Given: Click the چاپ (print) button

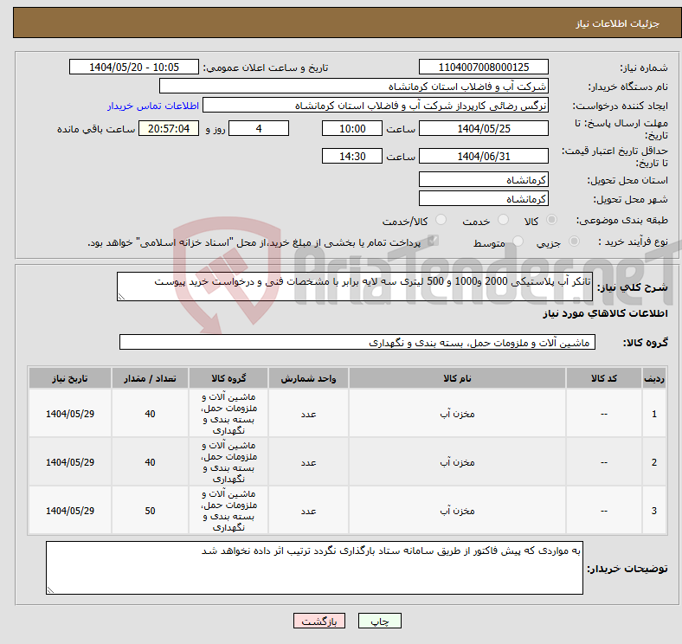Looking at the screenshot, I should coord(379,621).
